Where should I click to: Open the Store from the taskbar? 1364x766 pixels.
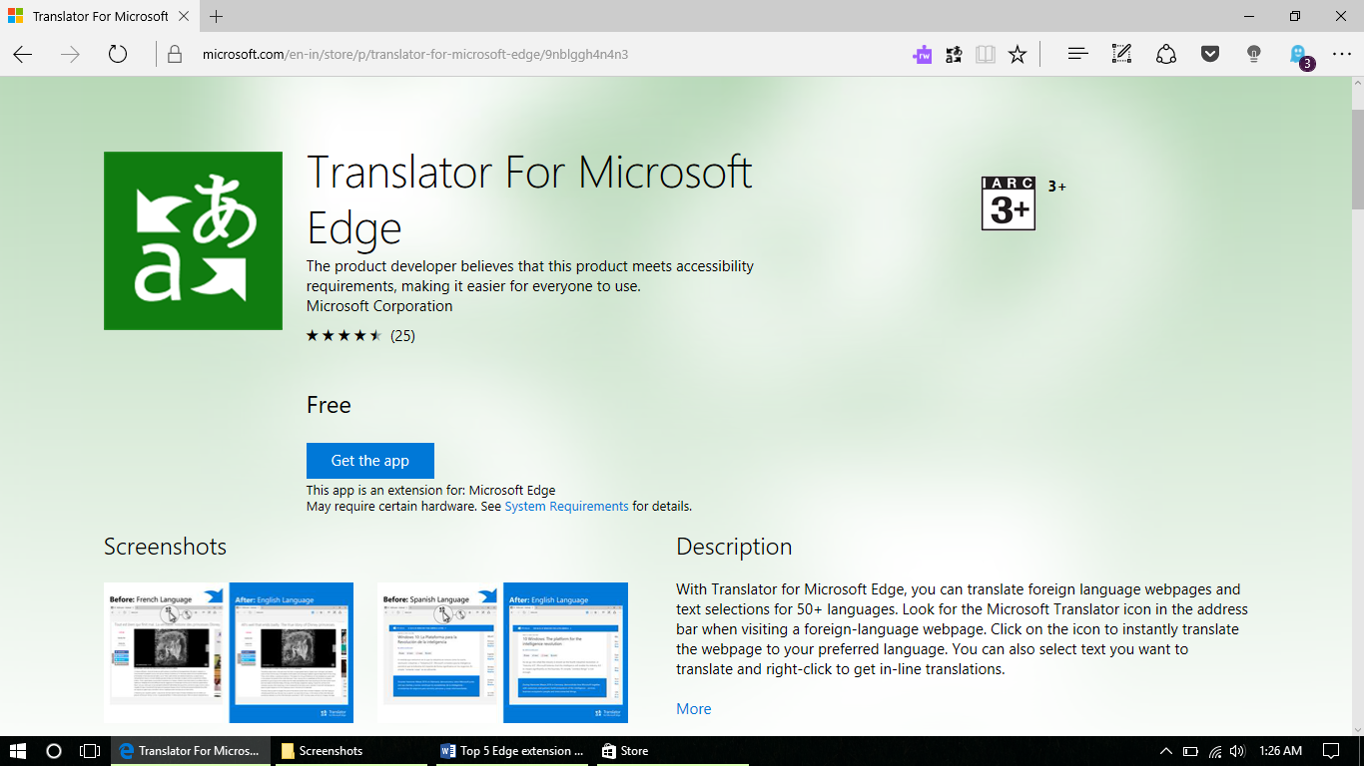[x=624, y=750]
